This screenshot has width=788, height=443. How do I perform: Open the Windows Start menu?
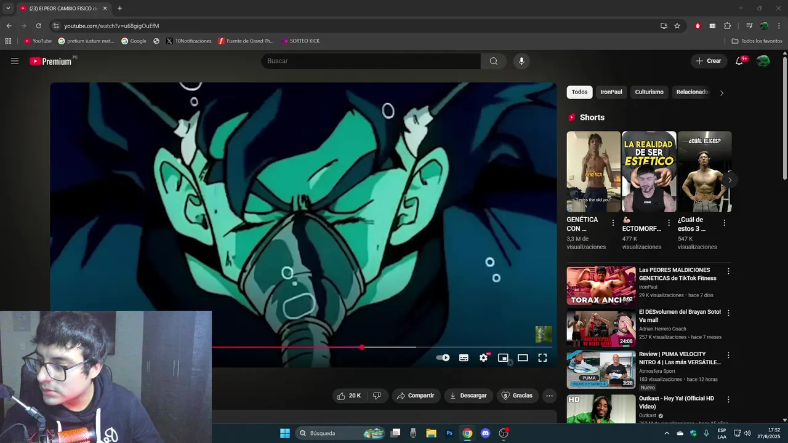click(x=285, y=433)
